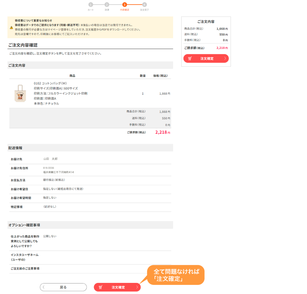Click the warning triangle icon in notice
The image size is (307, 294).
(x=11, y=27)
